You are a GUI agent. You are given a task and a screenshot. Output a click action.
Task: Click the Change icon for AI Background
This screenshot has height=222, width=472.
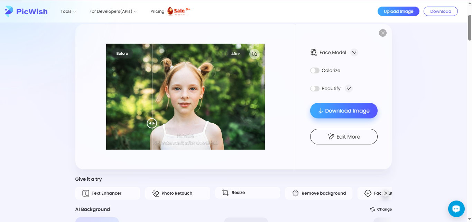coord(372,209)
